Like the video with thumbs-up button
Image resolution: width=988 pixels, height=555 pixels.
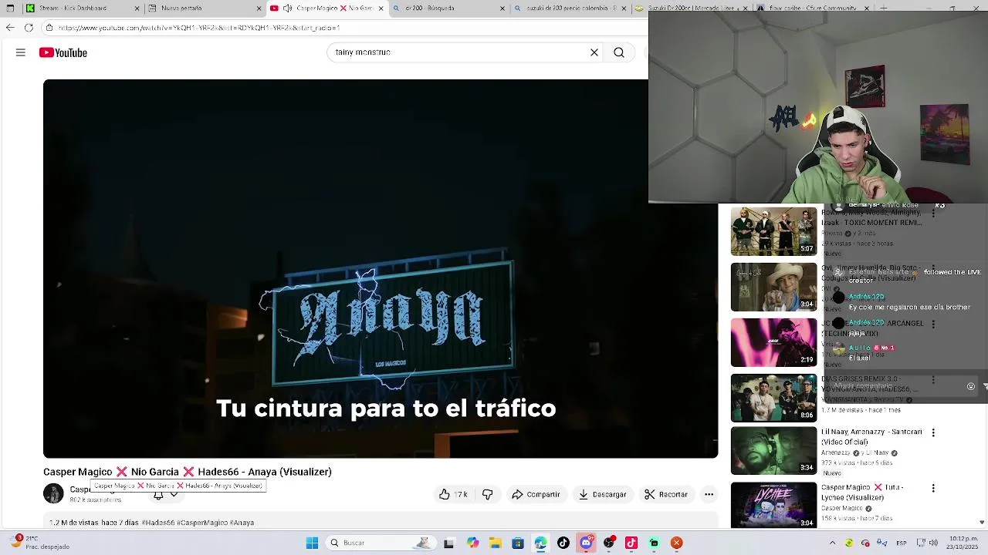coord(452,494)
